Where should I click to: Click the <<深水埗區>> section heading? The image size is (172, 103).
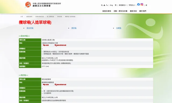[x=24, y=36]
